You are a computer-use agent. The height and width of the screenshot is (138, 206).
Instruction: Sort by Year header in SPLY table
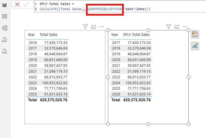point(115,34)
